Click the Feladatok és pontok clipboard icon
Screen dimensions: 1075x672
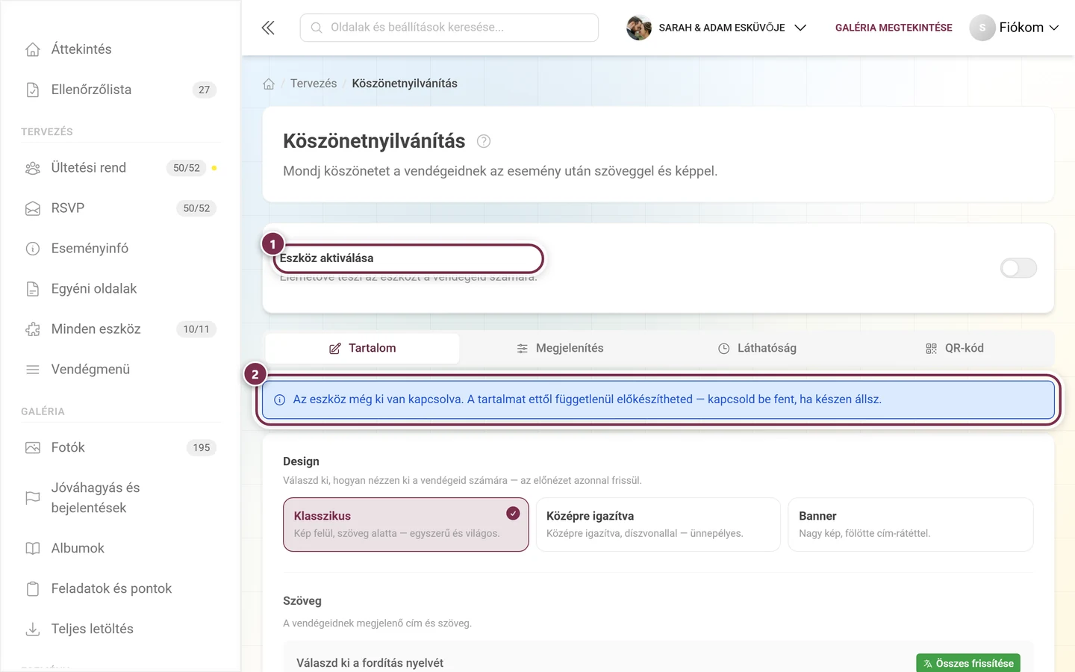[x=33, y=589]
